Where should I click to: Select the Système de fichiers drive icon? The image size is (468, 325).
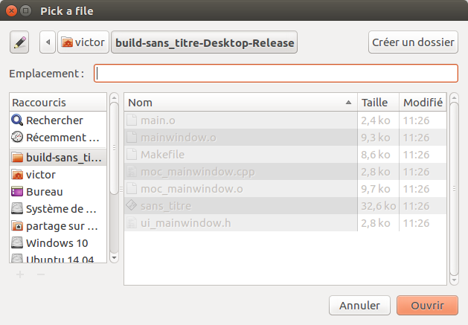pyautogui.click(x=18, y=209)
